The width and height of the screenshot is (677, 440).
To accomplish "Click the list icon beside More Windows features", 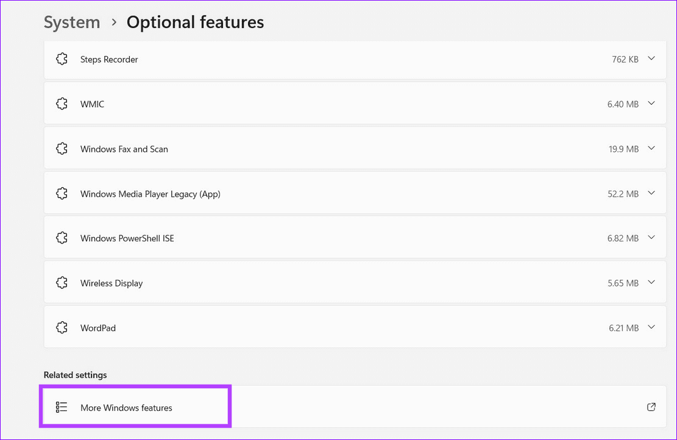I will (61, 407).
